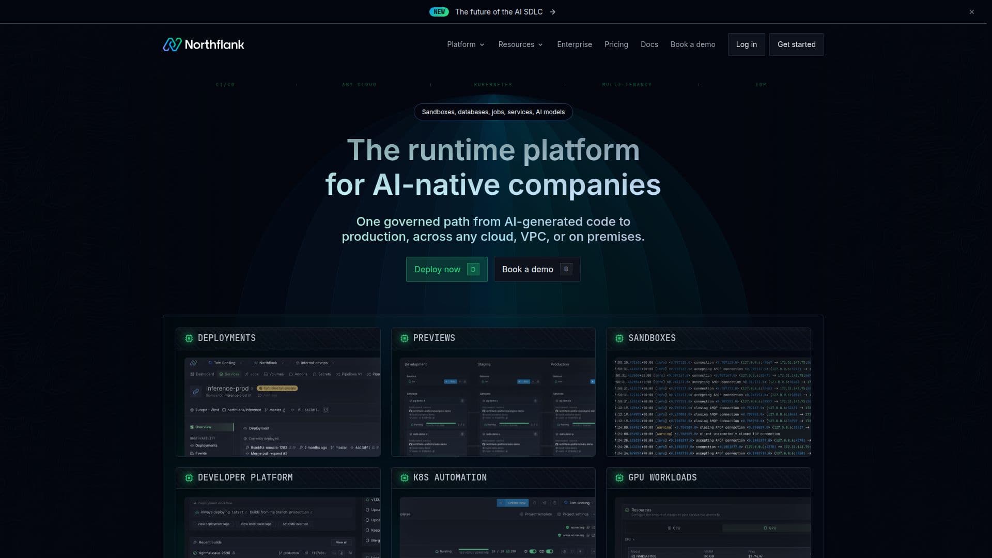Select the MULTI-TENANCY label
992x558 pixels.
click(627, 85)
